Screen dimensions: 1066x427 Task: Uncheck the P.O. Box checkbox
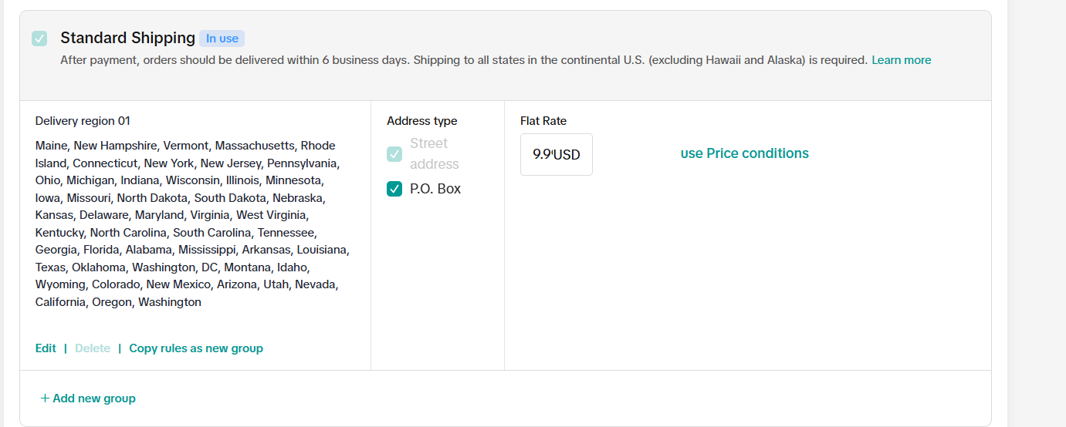click(x=394, y=189)
